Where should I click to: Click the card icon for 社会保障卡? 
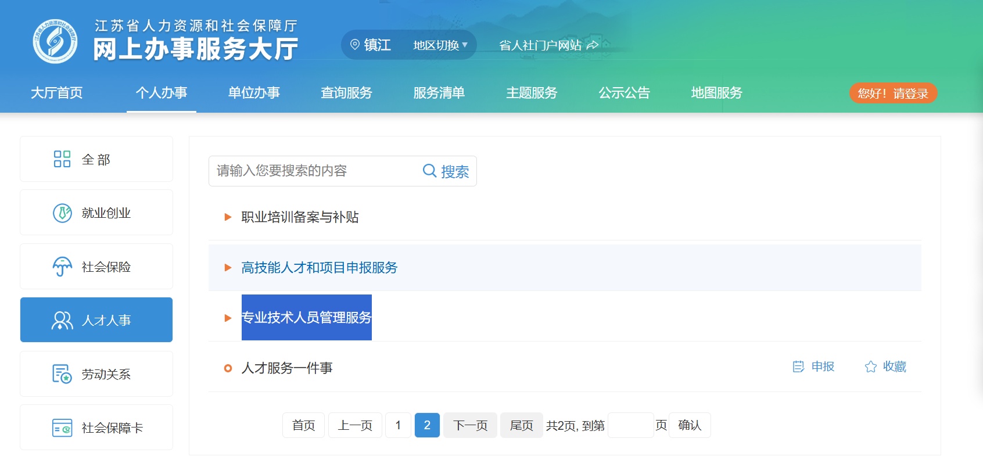click(62, 428)
